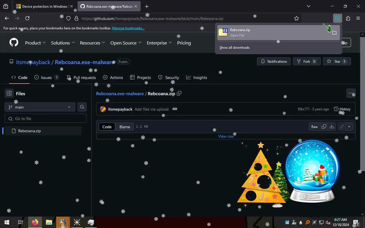This screenshot has height=228, width=365.
Task: Open the Issues tab
Action: tap(46, 78)
